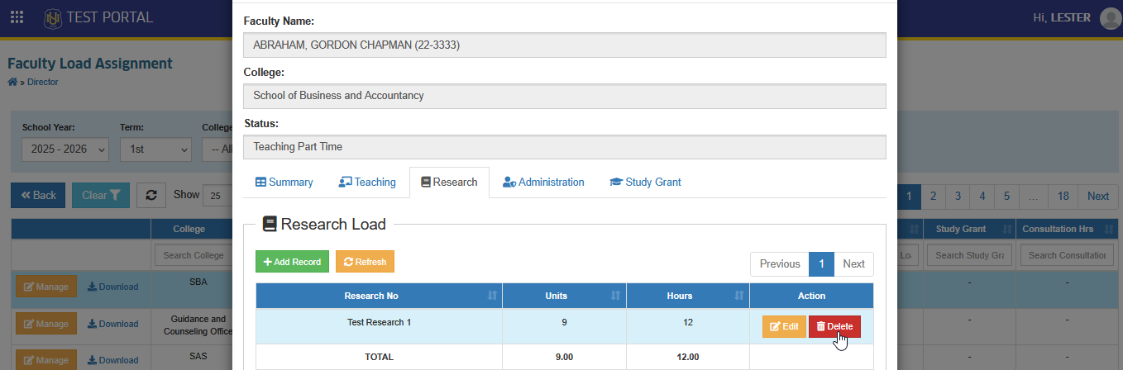The image size is (1123, 370).
Task: Go to page 4 in background pagination
Action: (982, 196)
